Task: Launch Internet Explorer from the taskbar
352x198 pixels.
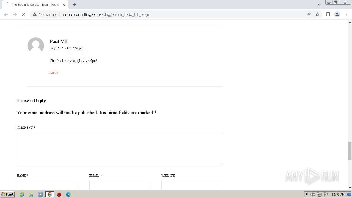Action: tap(22, 194)
